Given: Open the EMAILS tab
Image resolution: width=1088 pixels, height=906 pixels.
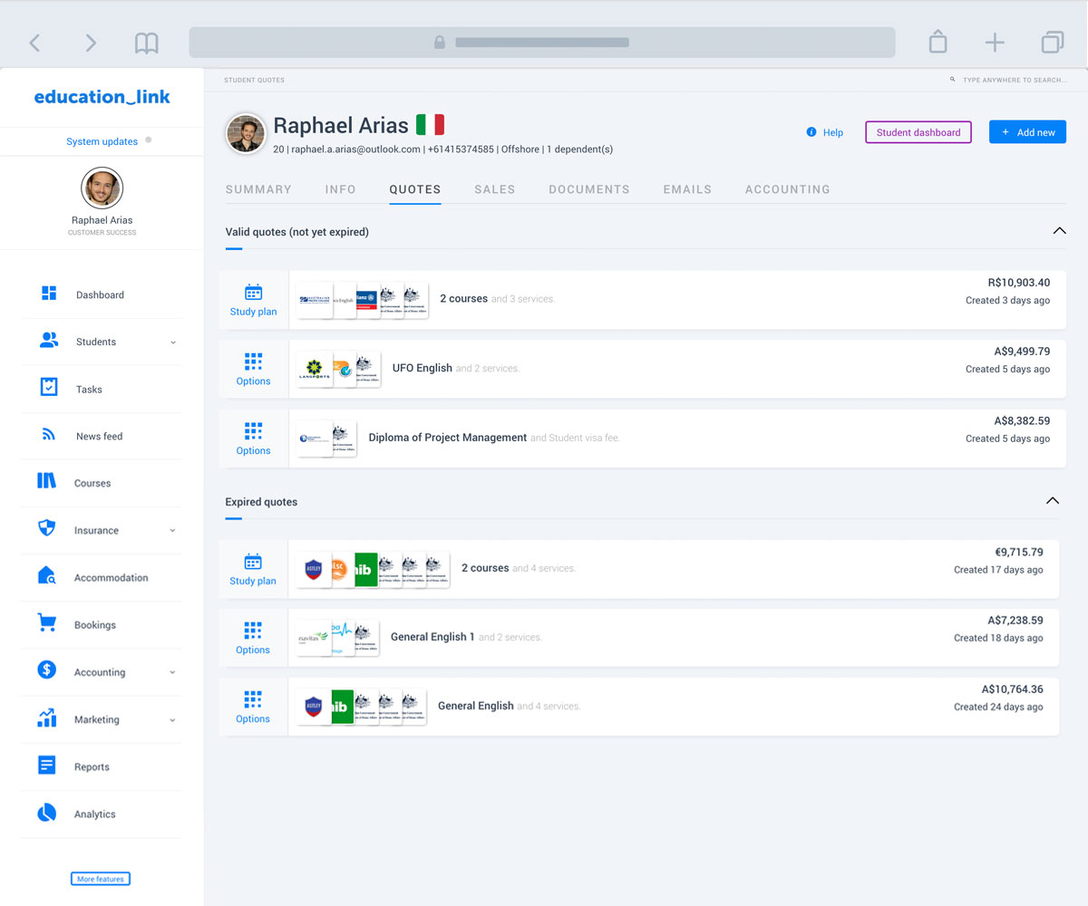Looking at the screenshot, I should click(x=686, y=189).
